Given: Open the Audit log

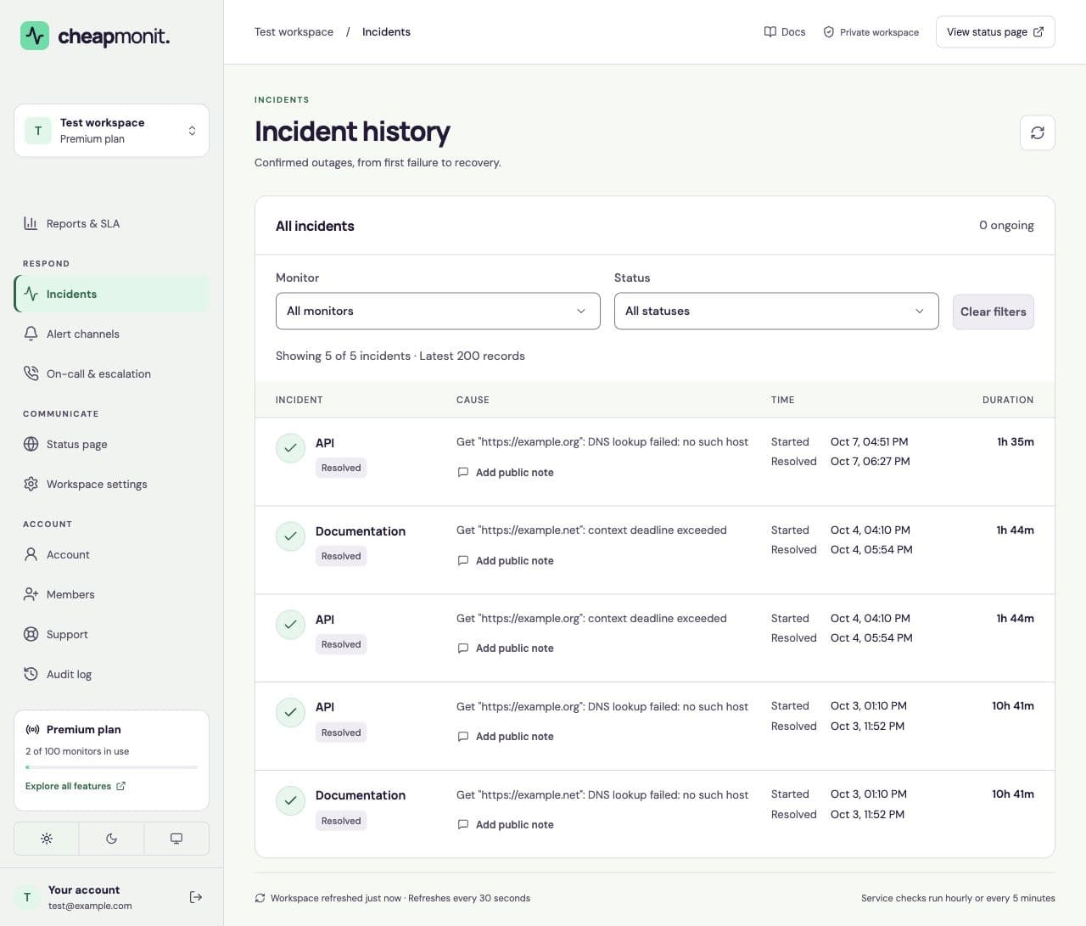Looking at the screenshot, I should pos(111,674).
